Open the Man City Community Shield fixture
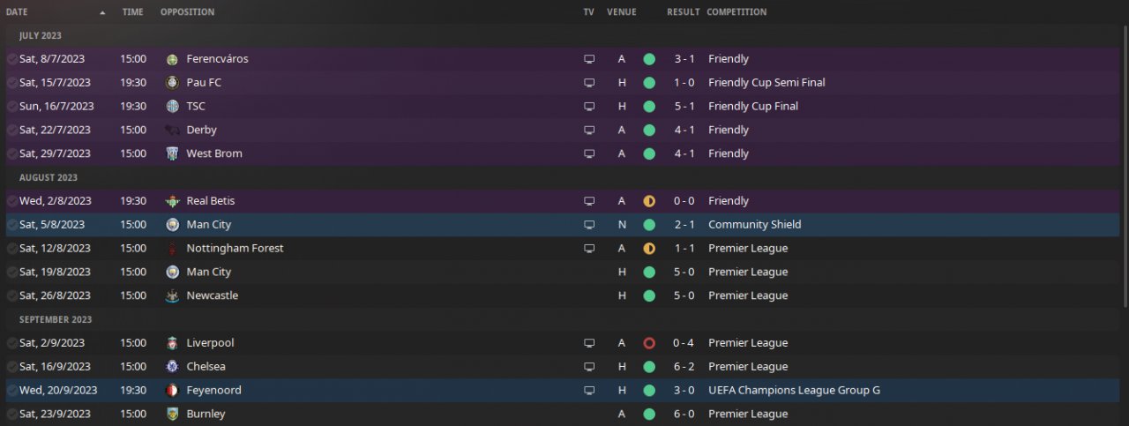The height and width of the screenshot is (426, 1129). pos(209,225)
